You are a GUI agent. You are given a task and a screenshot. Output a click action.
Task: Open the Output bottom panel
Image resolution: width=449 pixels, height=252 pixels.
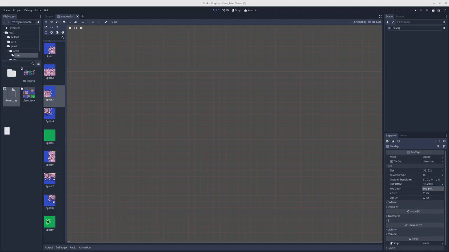click(49, 247)
